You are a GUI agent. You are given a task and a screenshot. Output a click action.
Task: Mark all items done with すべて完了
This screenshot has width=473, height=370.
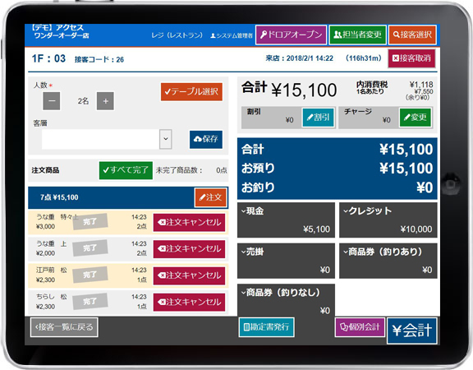point(126,170)
